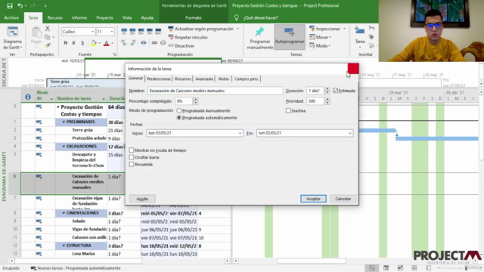484x272 pixels.
Task: Apply underline S formatting
Action: [82, 43]
